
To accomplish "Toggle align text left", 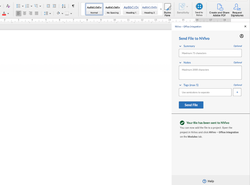I will pyautogui.click(x=18, y=13).
